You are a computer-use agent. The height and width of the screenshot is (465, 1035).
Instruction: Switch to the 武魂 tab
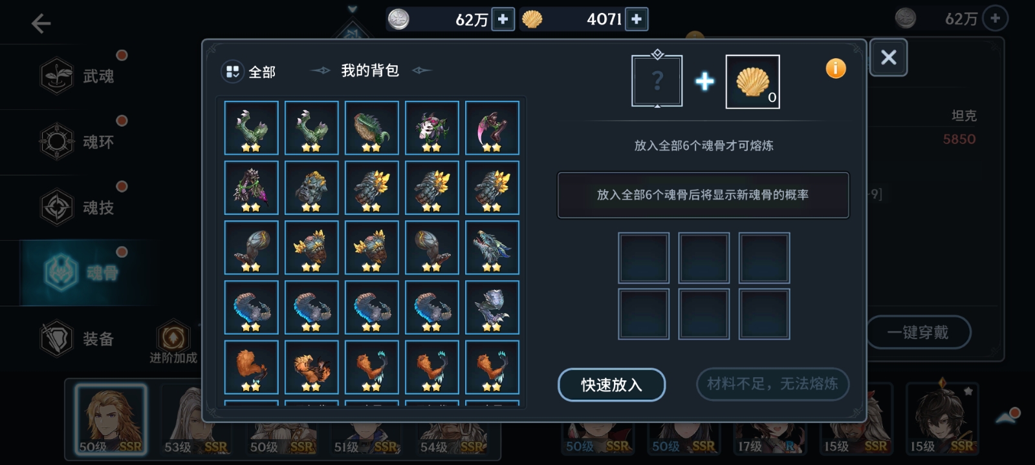[x=78, y=76]
